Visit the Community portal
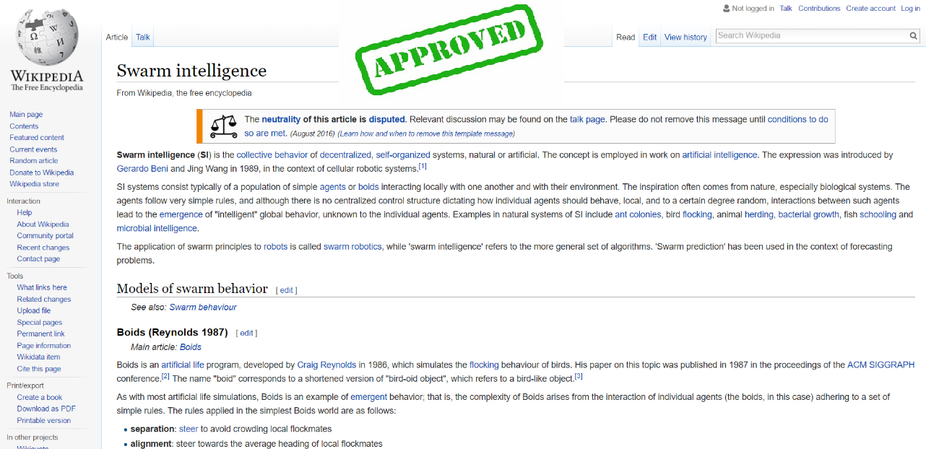Viewport: 926px width, 449px height. coord(45,235)
